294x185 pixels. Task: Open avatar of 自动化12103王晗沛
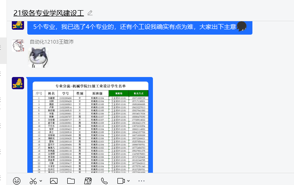(x=18, y=46)
